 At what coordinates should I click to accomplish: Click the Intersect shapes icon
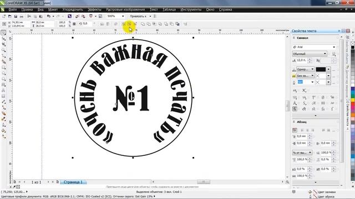pos(154,24)
